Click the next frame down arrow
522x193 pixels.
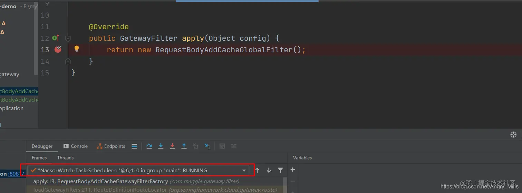point(269,170)
